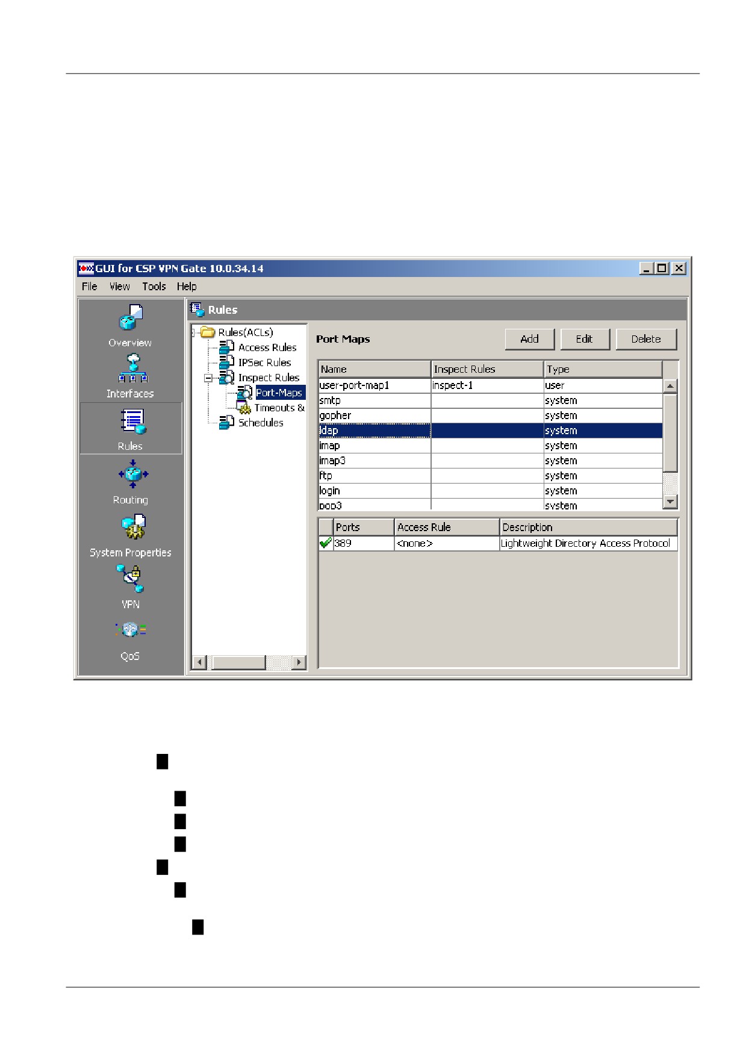This screenshot has height=1055, width=746.
Task: Open the Routing section icon
Action: pyautogui.click(x=133, y=475)
